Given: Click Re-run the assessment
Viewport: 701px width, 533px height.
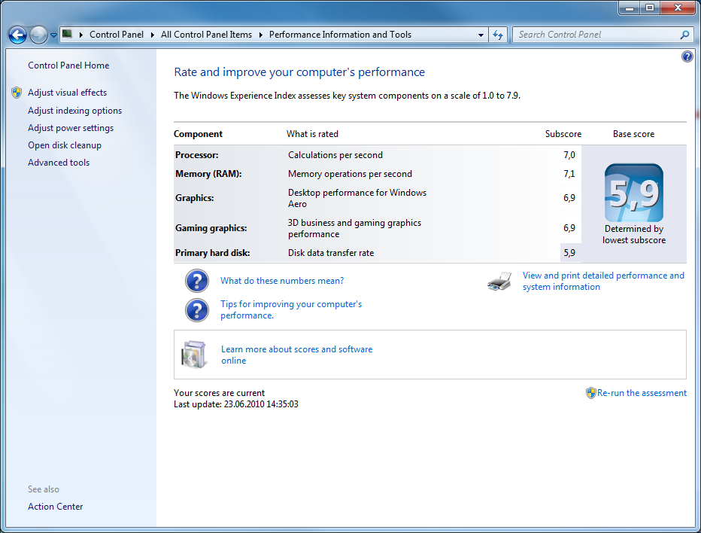Looking at the screenshot, I should click(642, 393).
